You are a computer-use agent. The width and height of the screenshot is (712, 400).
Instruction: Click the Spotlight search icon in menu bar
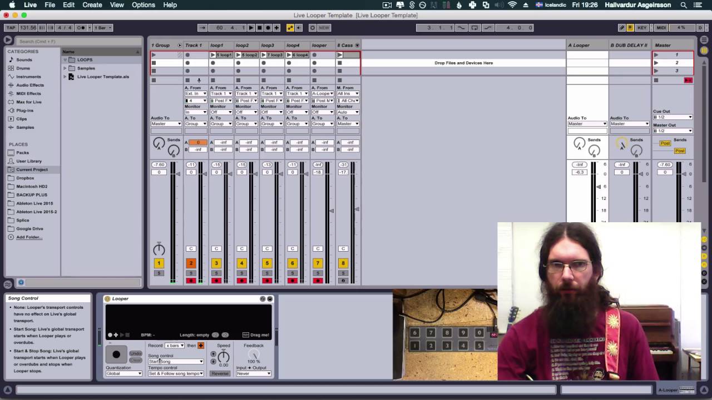684,5
